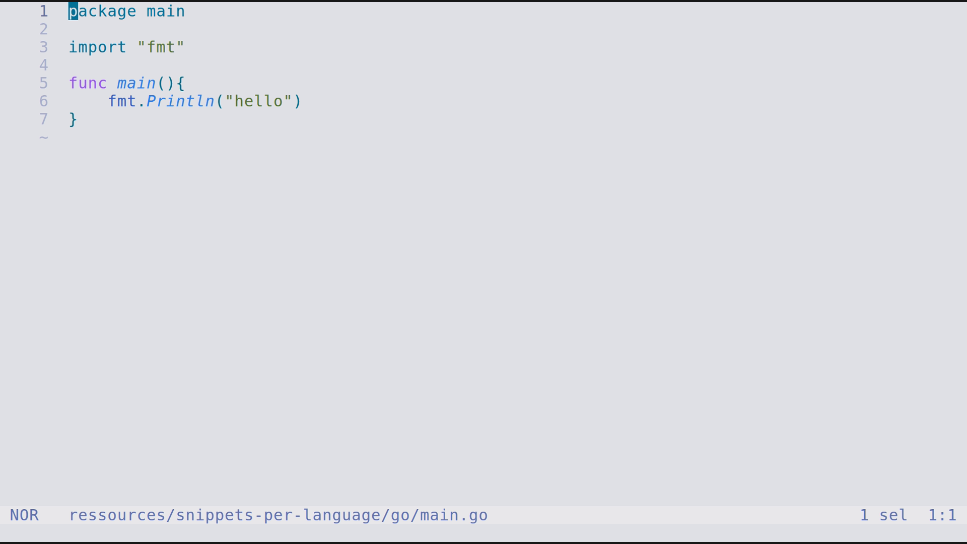Click the main.go file path in statusline

pyautogui.click(x=278, y=515)
